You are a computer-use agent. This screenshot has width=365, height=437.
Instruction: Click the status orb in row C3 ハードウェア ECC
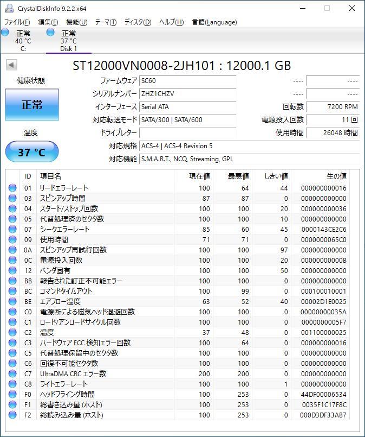click(12, 343)
